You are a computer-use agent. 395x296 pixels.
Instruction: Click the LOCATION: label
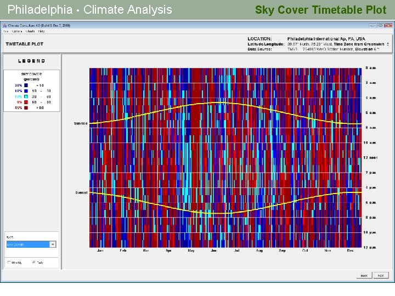pyautogui.click(x=259, y=39)
